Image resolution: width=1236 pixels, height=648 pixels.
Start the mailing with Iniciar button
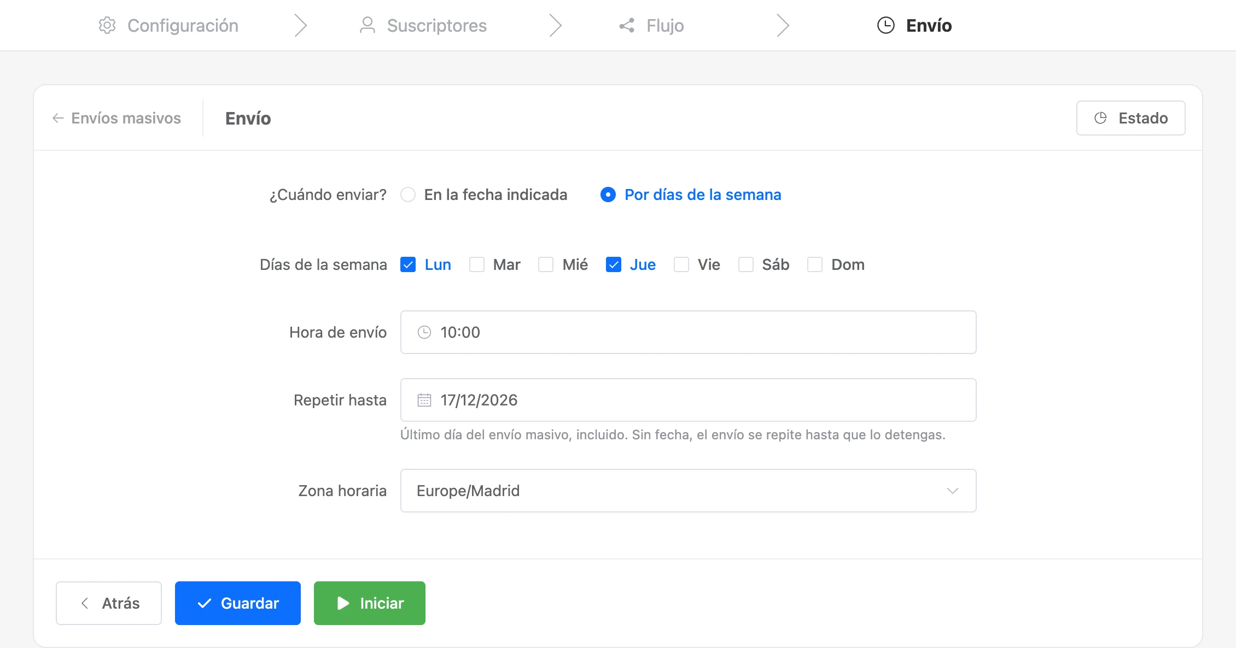click(x=370, y=603)
